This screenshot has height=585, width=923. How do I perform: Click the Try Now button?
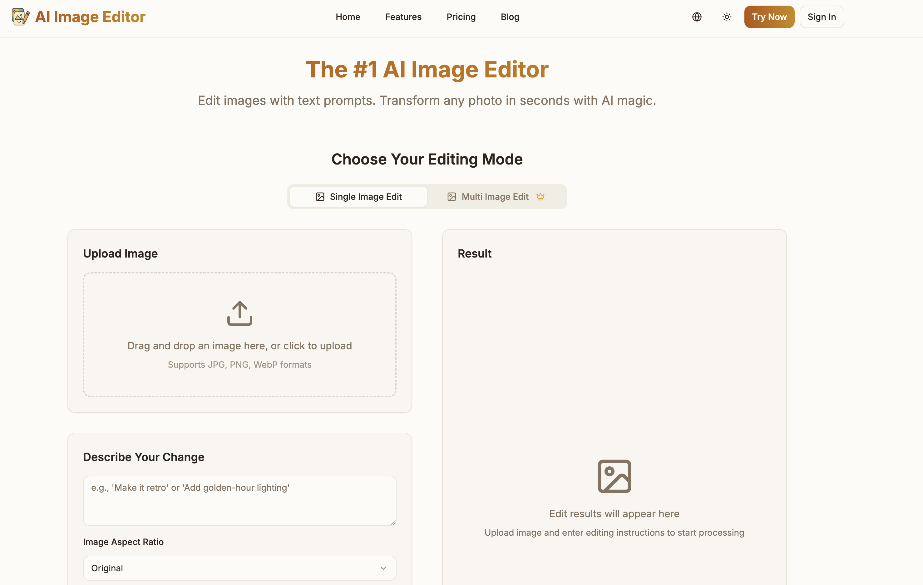click(x=769, y=17)
